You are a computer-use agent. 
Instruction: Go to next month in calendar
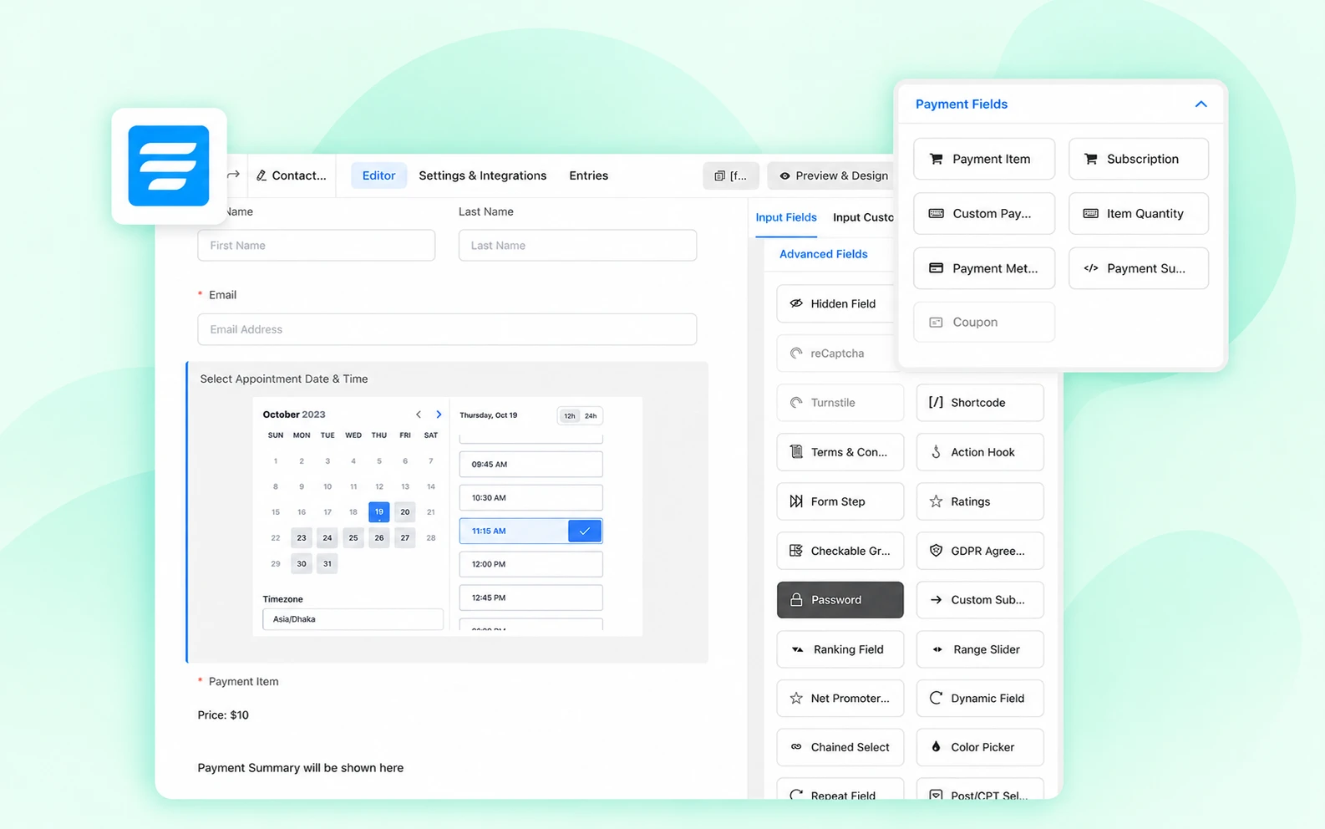click(439, 414)
